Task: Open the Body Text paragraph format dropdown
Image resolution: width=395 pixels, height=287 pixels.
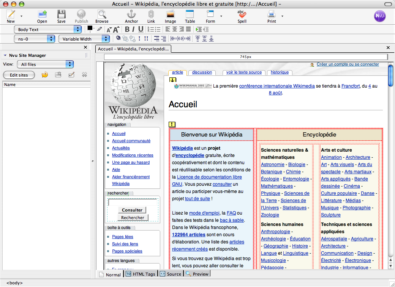Action: (48, 29)
